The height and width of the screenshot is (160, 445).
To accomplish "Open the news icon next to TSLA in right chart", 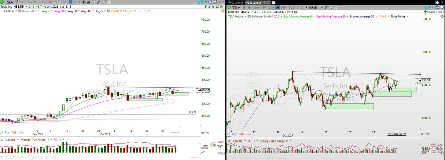I will point(244,7).
